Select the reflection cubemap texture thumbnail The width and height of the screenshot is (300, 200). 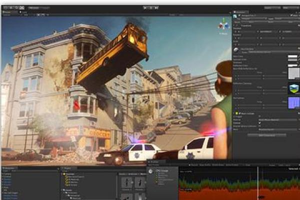[293, 88]
